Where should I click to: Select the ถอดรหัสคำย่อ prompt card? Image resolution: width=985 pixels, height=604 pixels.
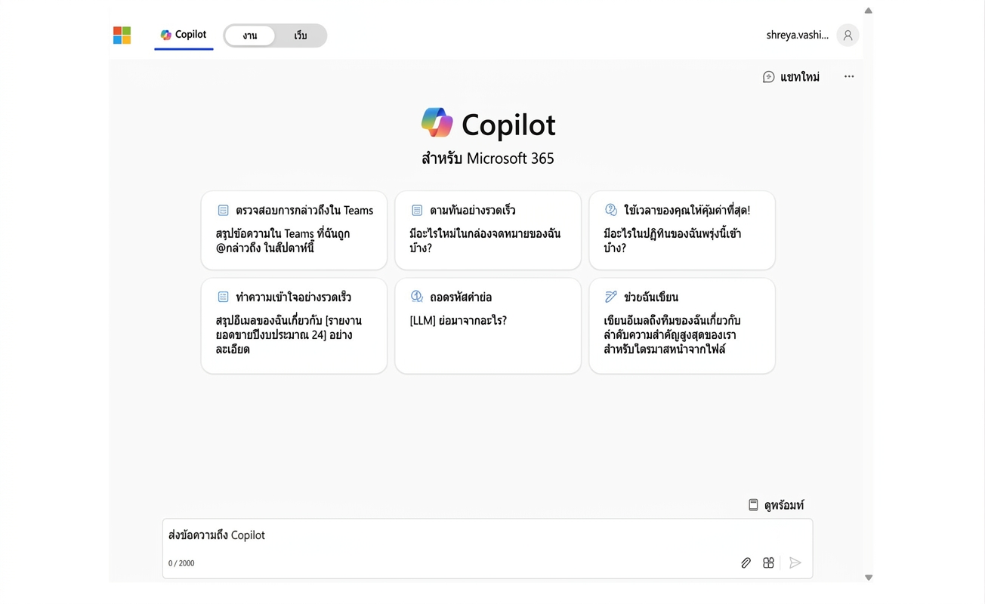click(488, 325)
